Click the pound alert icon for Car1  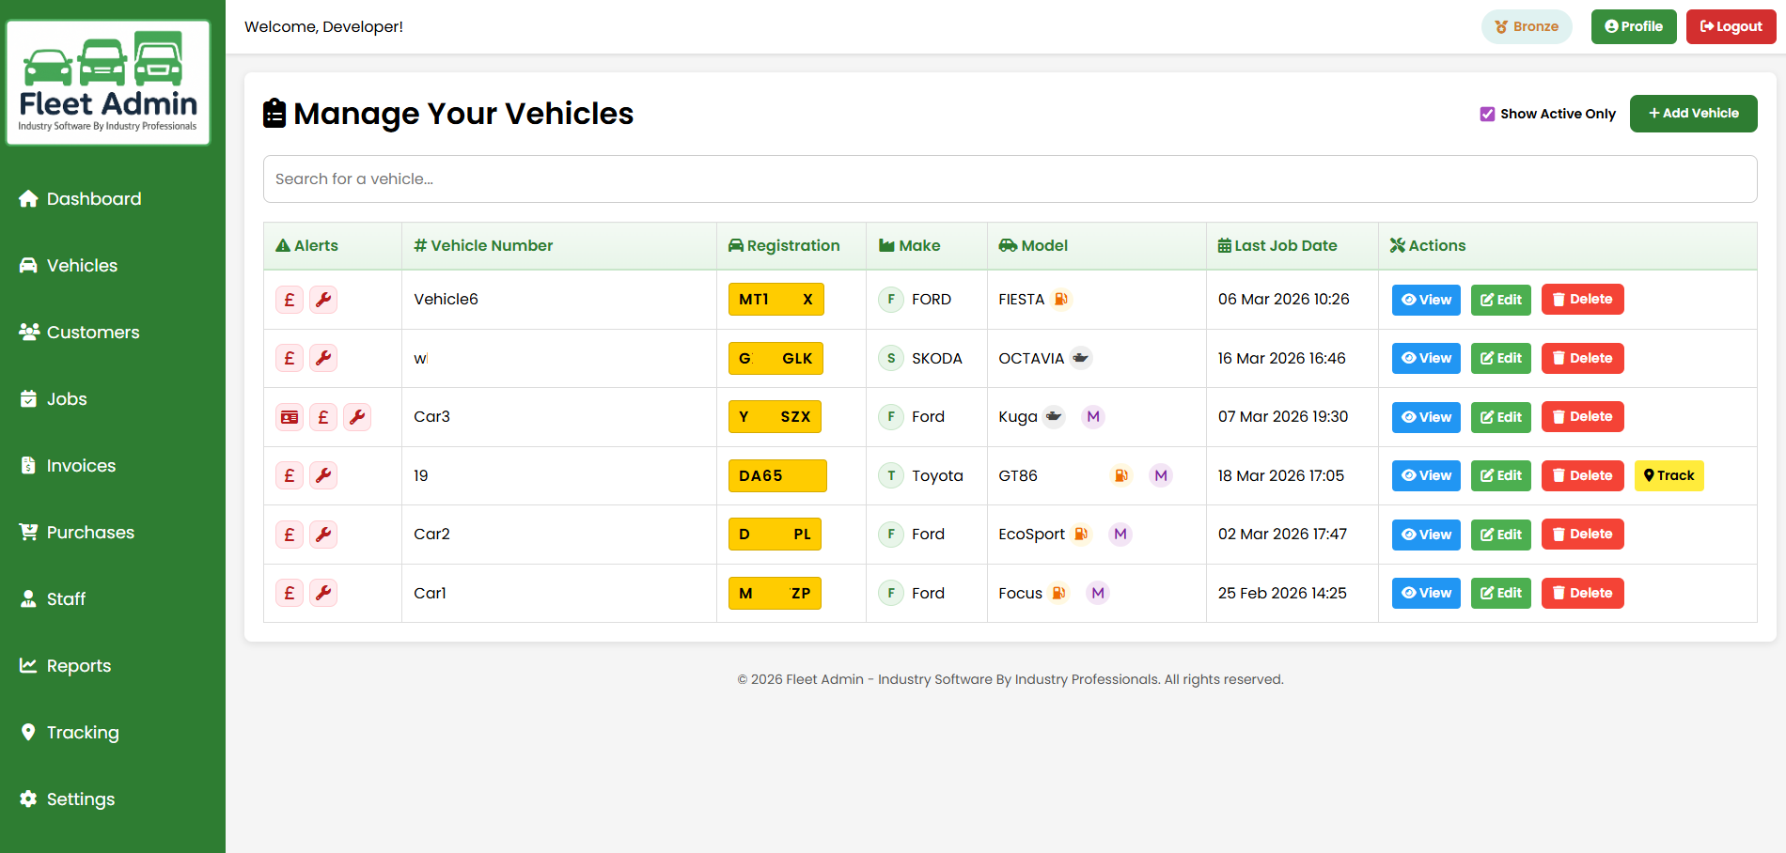tap(290, 593)
